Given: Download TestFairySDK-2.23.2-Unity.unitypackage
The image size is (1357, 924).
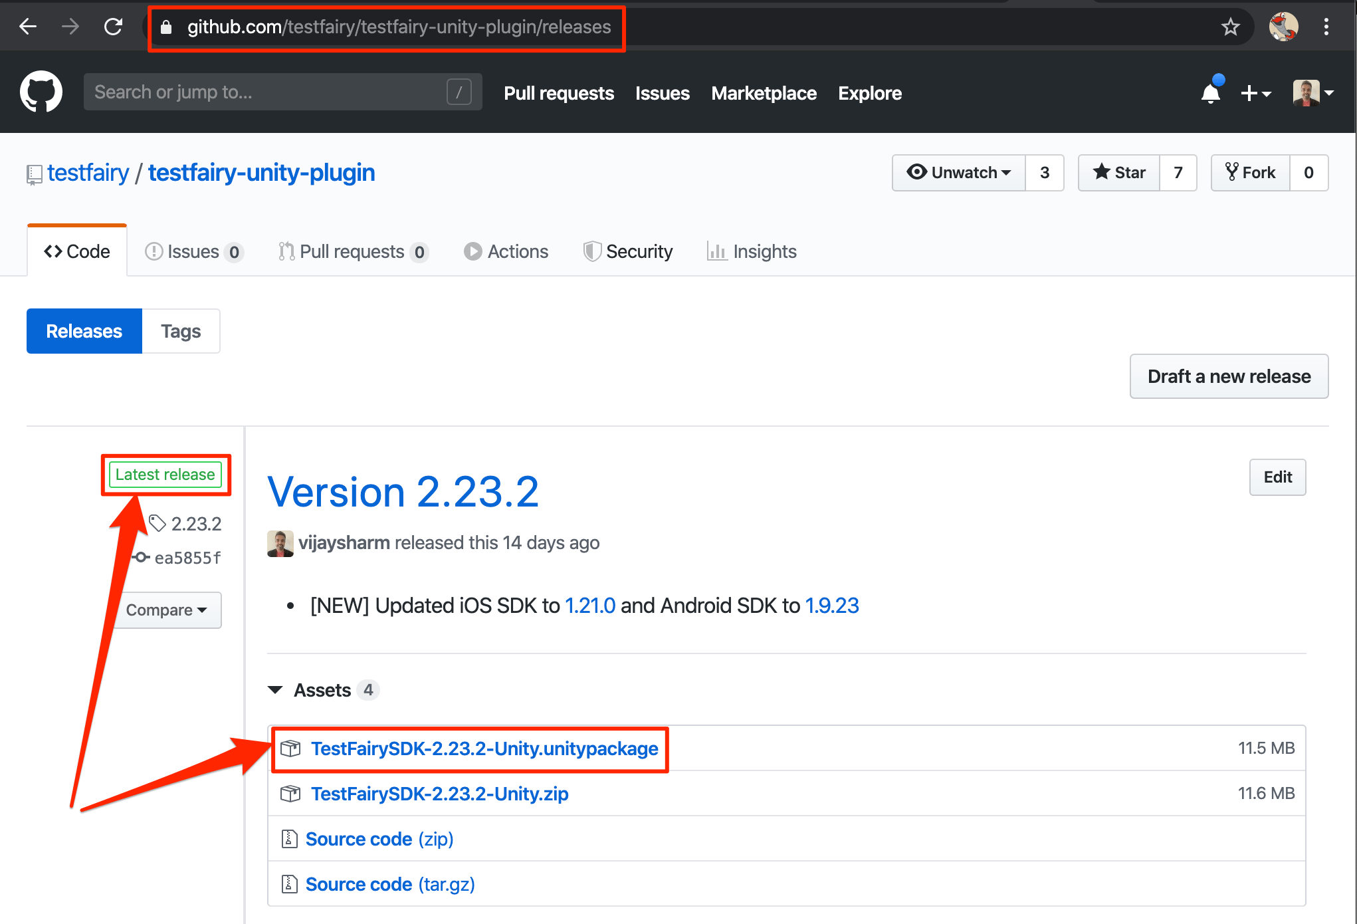Looking at the screenshot, I should click(484, 749).
